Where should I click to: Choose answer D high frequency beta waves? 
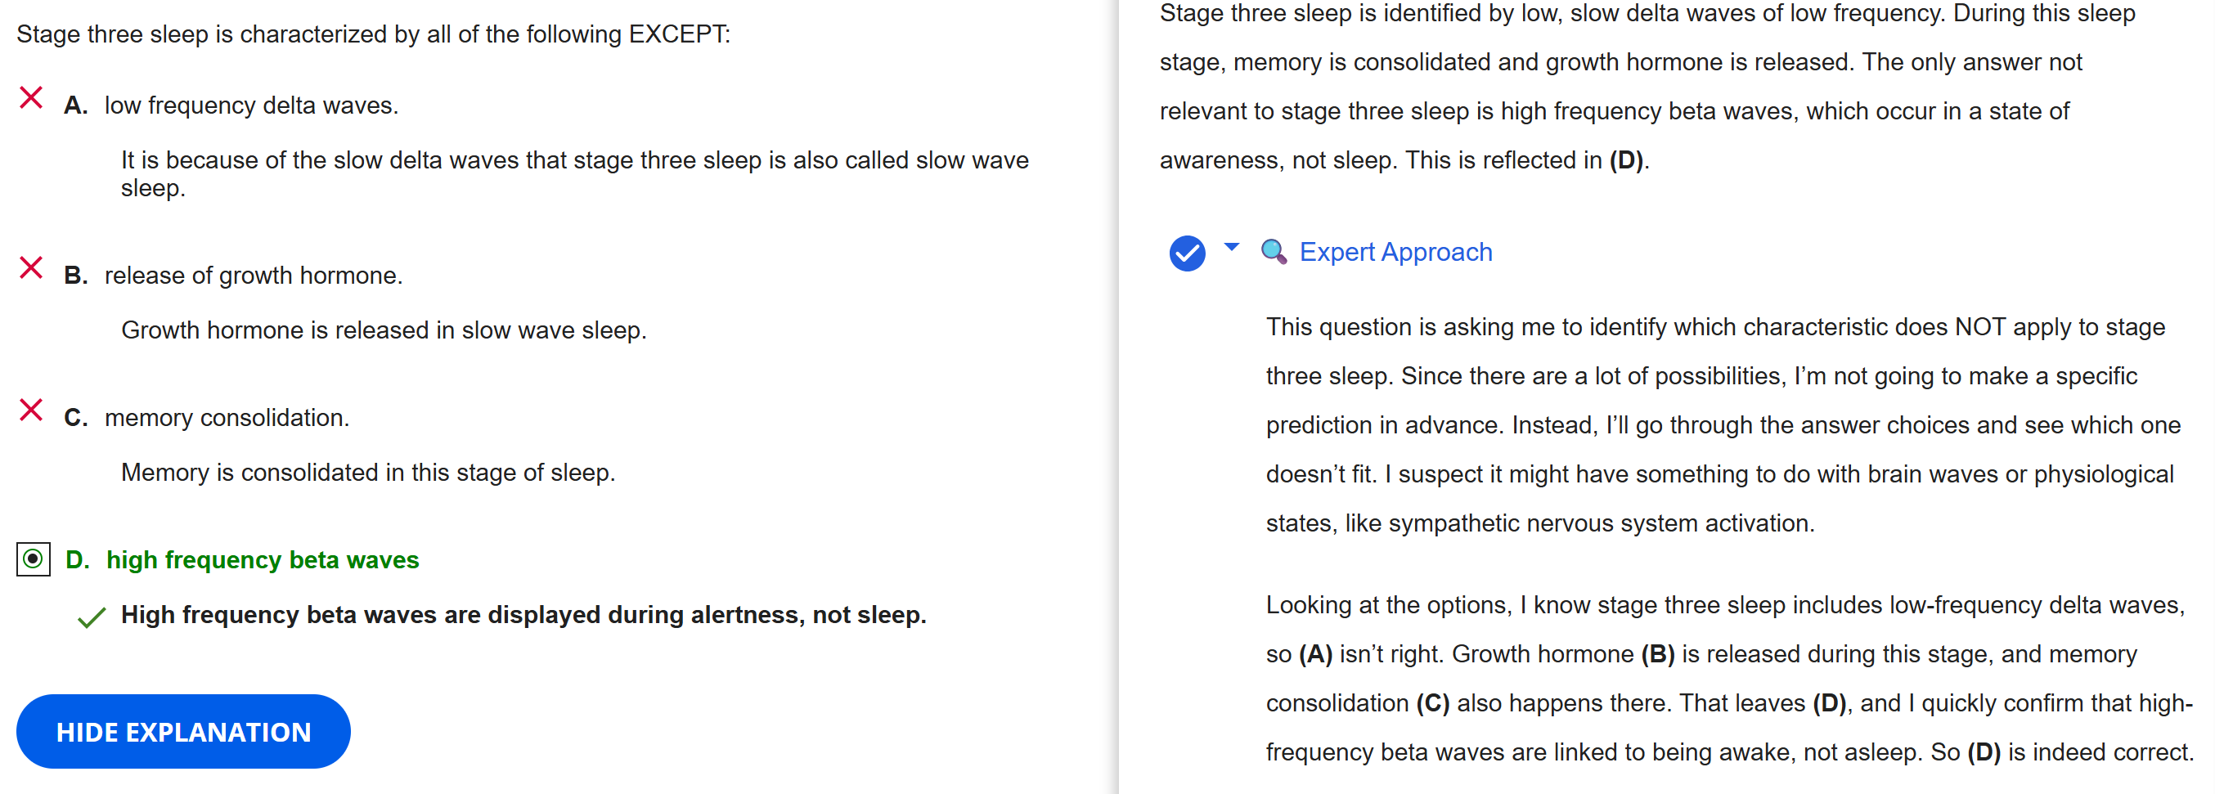[x=263, y=560]
